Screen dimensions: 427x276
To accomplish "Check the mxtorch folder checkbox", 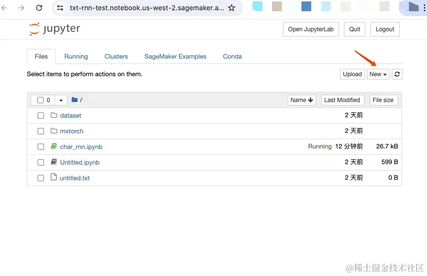I will (41, 131).
